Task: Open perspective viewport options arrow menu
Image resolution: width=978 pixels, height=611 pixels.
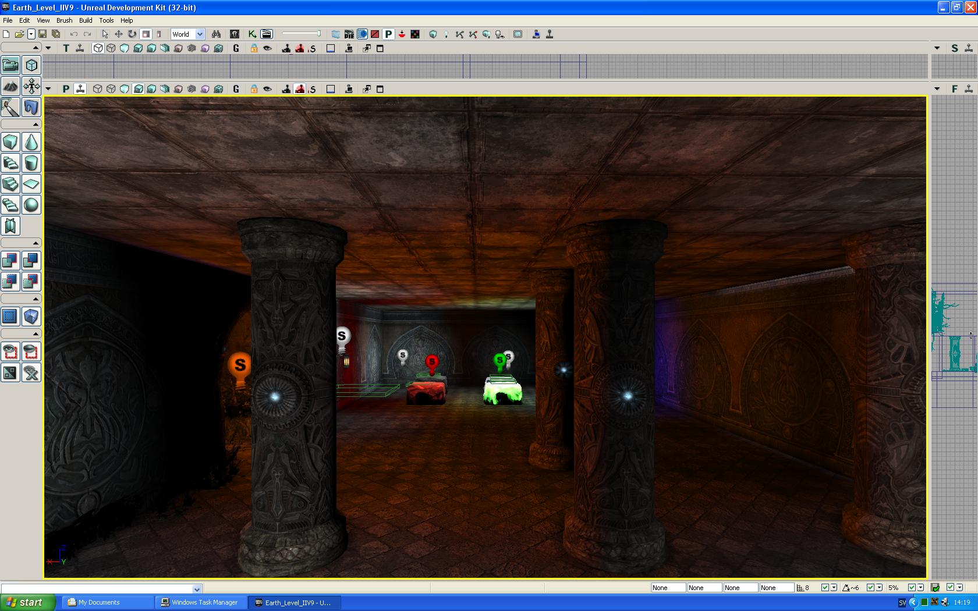Action: click(x=48, y=89)
